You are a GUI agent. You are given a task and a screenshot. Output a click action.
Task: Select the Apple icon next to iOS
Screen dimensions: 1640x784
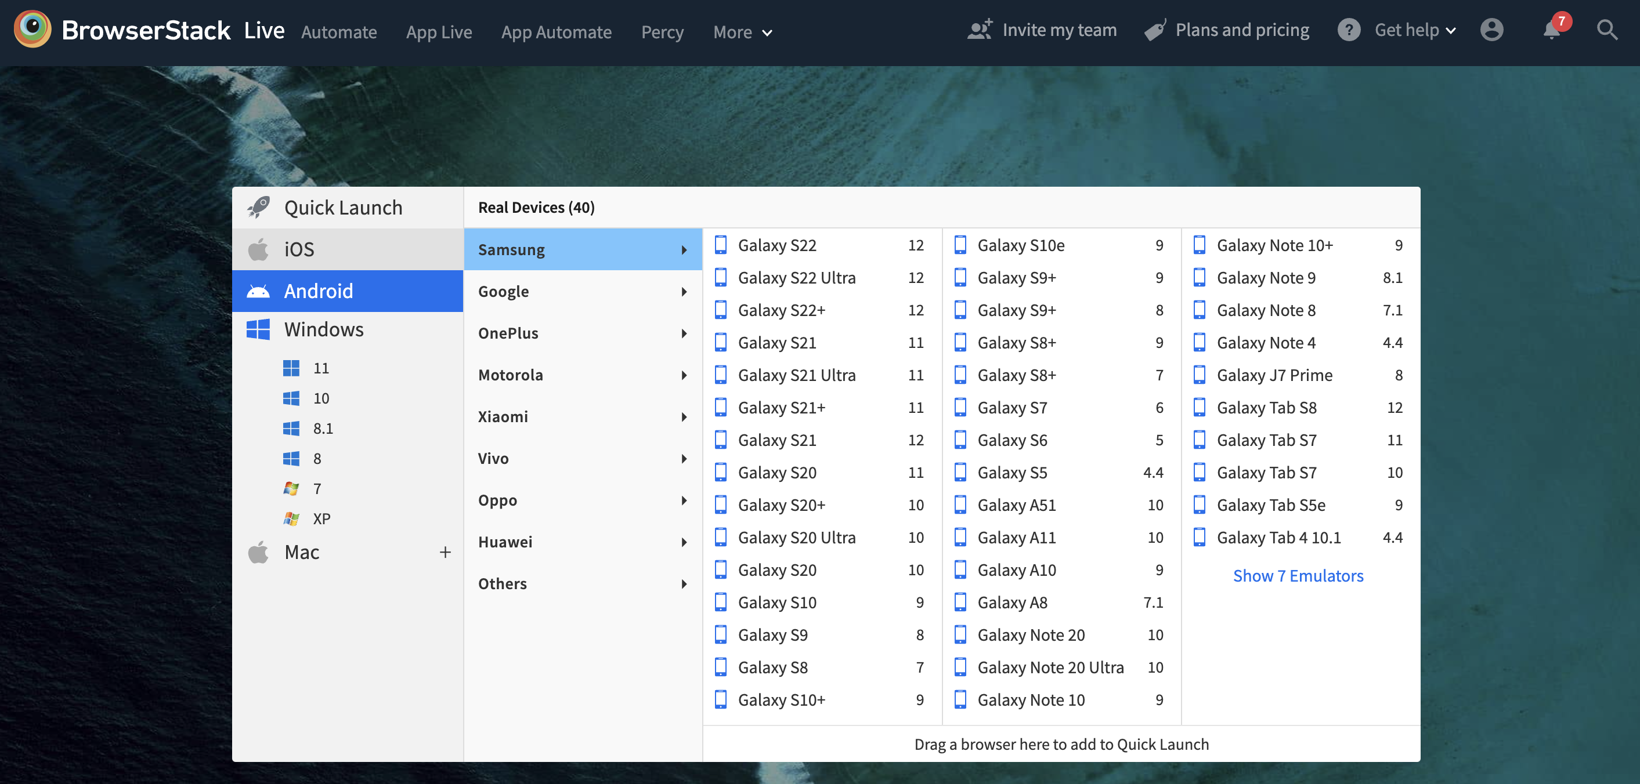click(260, 248)
